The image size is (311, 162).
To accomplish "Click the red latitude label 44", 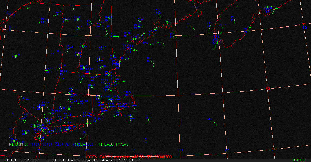I will tap(304, 24).
